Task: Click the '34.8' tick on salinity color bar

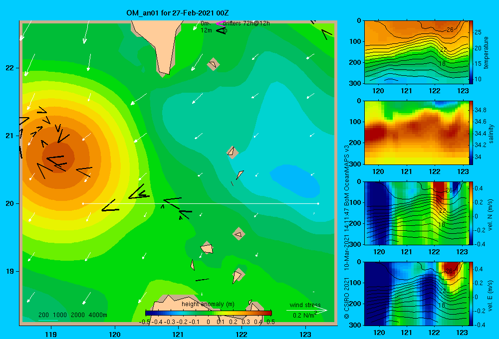Action: pos(481,110)
